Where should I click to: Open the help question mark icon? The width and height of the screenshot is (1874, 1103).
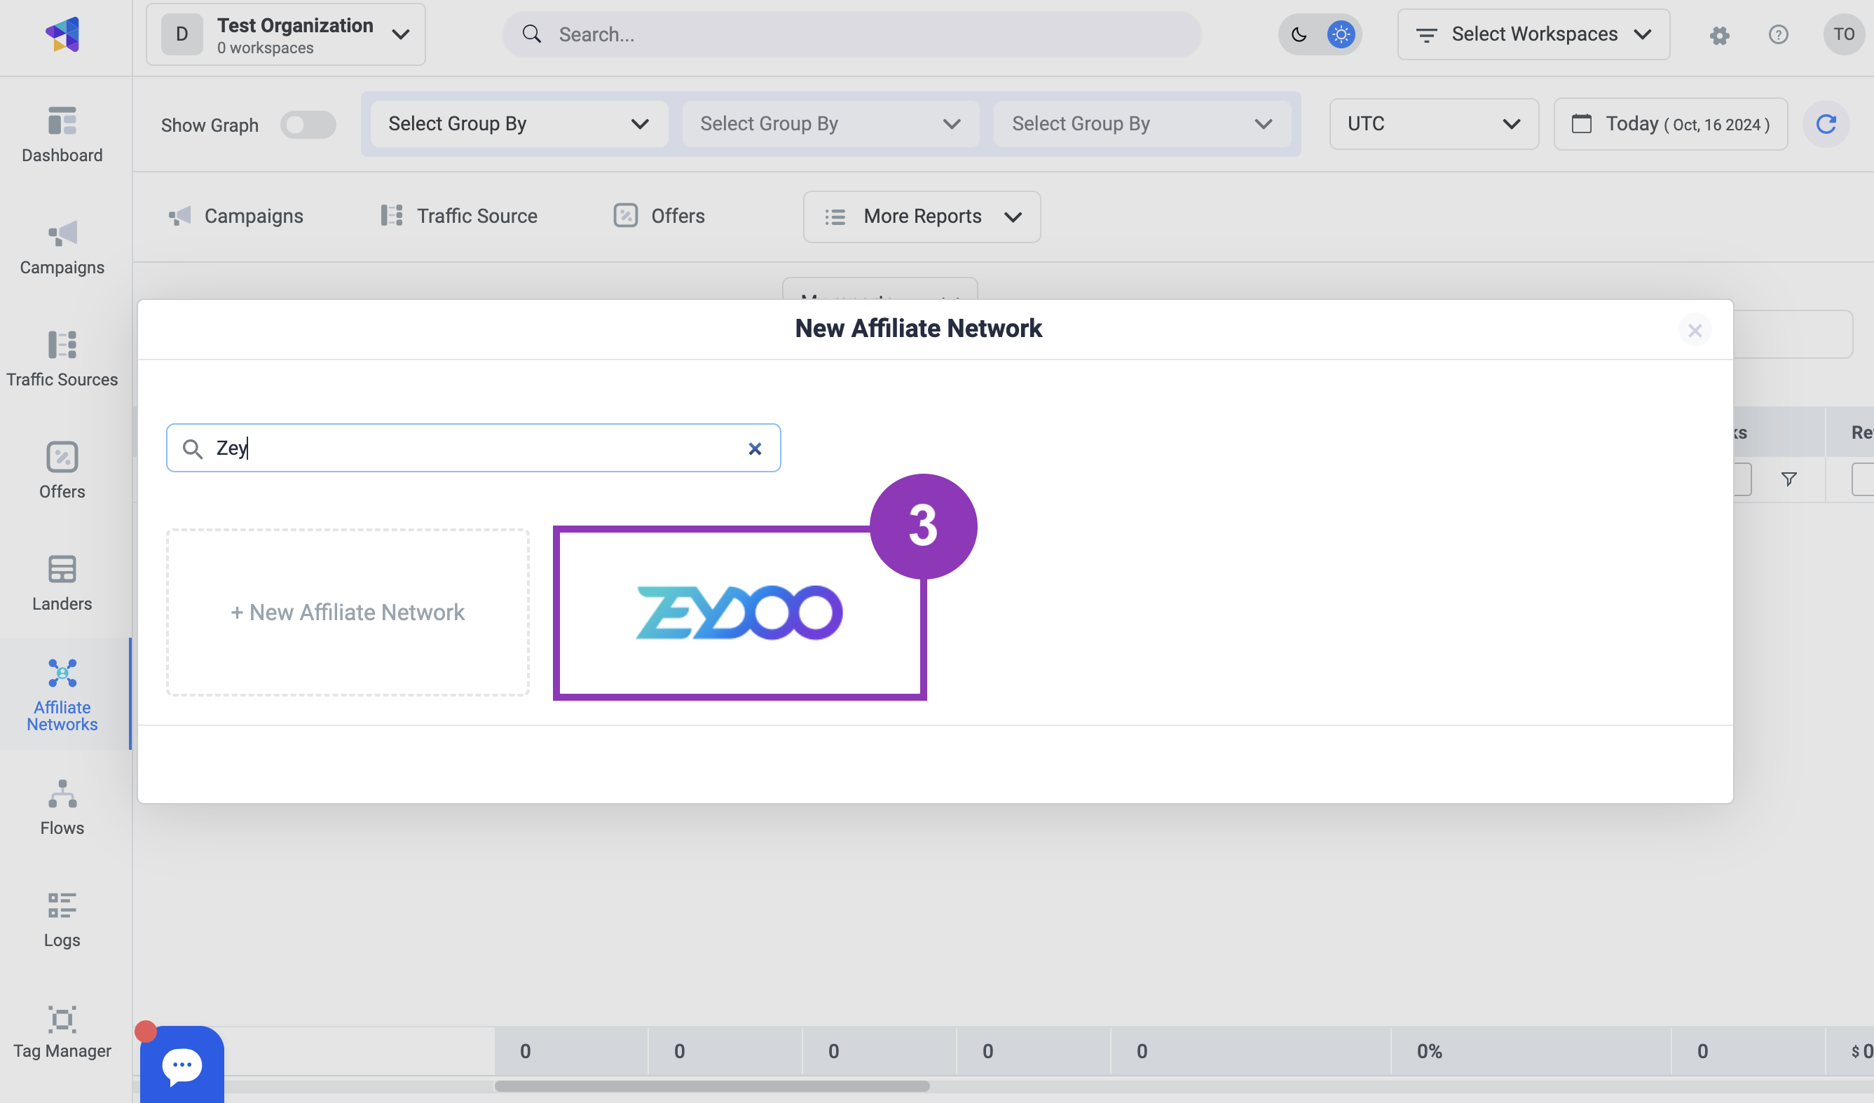(x=1778, y=35)
